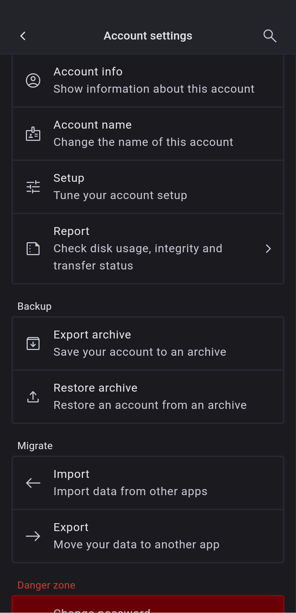Click the Report document icon
The width and height of the screenshot is (296, 613).
(33, 249)
